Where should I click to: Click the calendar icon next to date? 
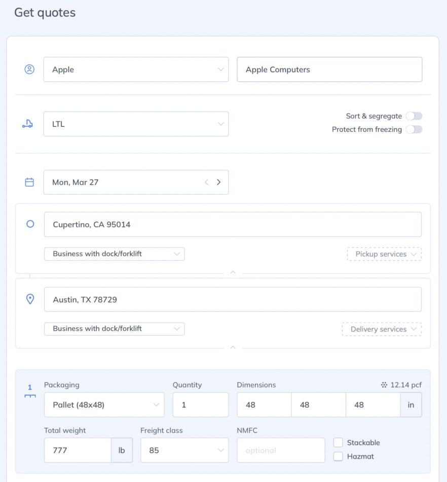[29, 182]
